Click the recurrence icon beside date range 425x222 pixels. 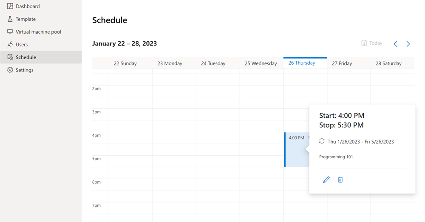[322, 141]
